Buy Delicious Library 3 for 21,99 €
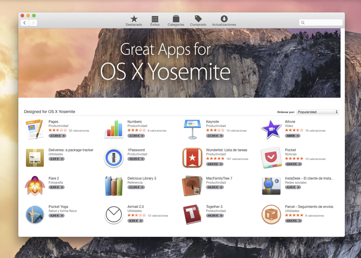 click(134, 187)
